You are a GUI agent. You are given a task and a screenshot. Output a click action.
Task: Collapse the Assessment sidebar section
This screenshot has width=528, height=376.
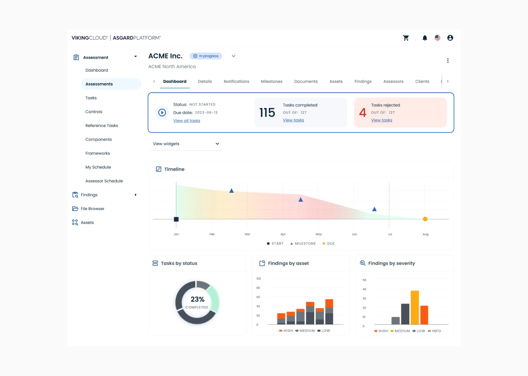click(x=135, y=57)
